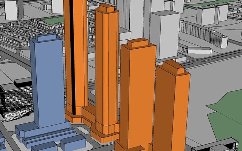Select the tall grey box tower behind orange towers
242x151 pixels.
tap(165, 35)
